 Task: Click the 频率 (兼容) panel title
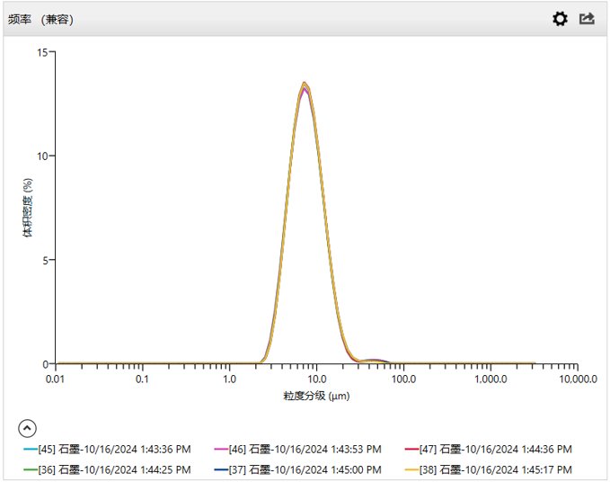tap(40, 19)
